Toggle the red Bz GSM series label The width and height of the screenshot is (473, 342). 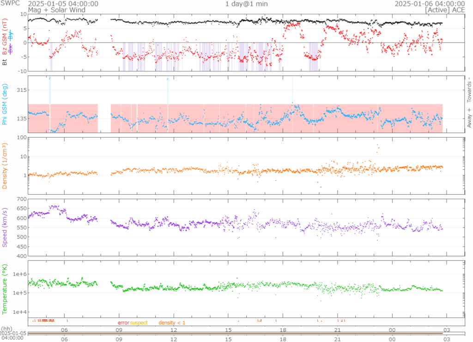point(5,36)
